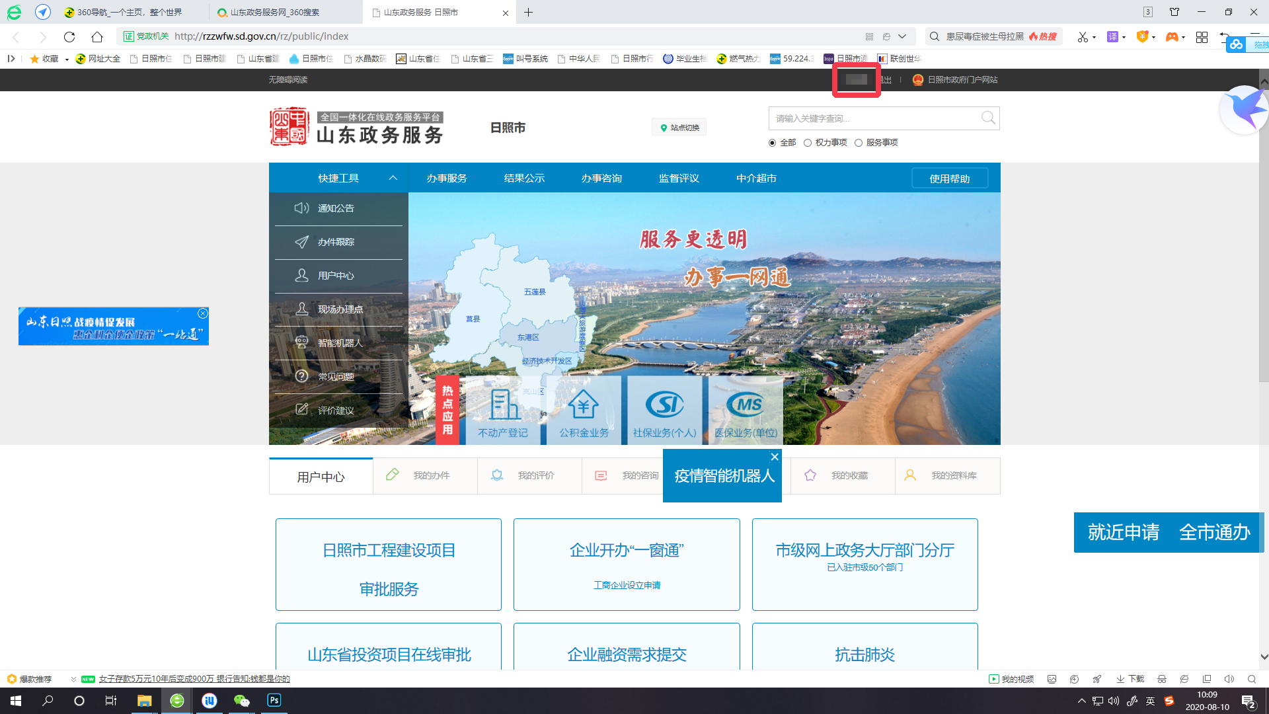The image size is (1269, 714).
Task: Click the search magnifier icon in keyword box
Action: 988,118
